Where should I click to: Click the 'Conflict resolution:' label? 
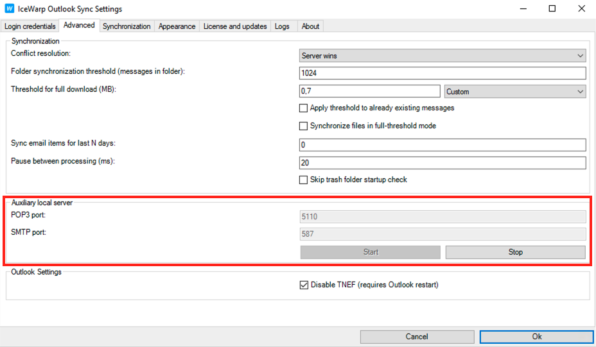coord(40,53)
